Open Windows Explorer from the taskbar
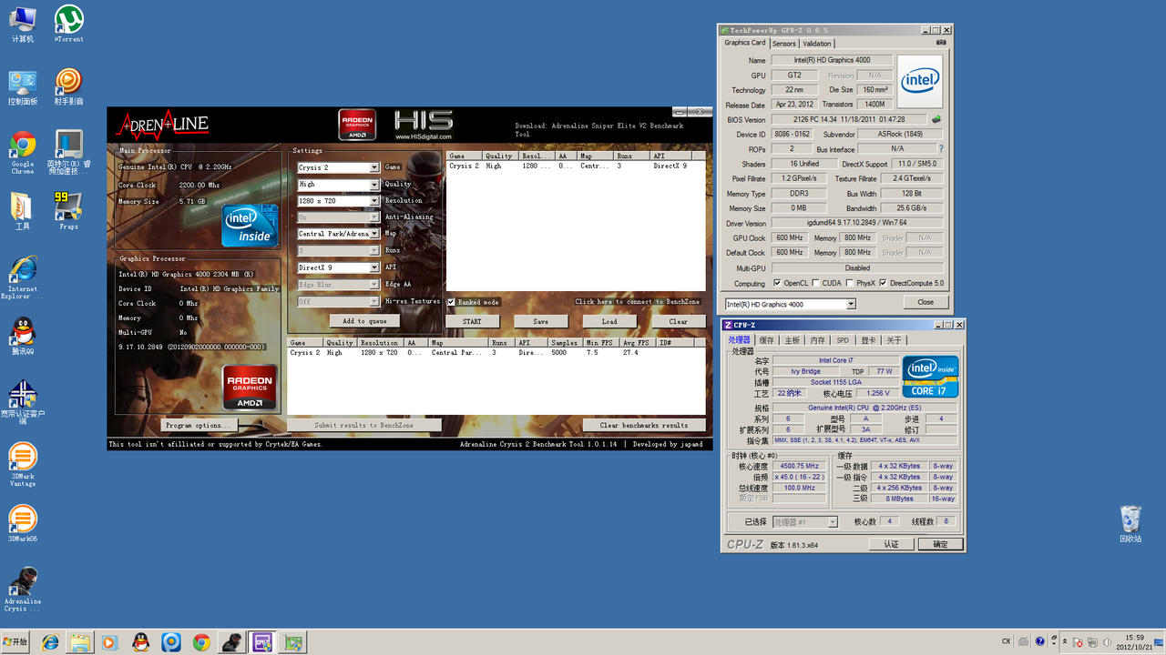The image size is (1166, 655). coord(80,642)
